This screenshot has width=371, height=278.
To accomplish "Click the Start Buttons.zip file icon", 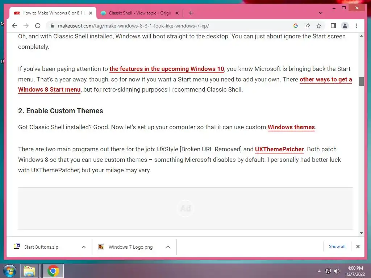I will (17, 246).
